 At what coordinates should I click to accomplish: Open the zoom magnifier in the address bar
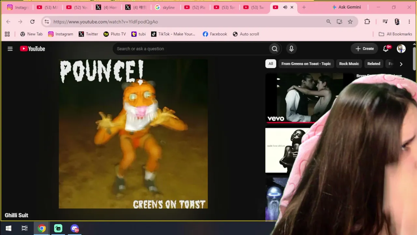pyautogui.click(x=328, y=22)
